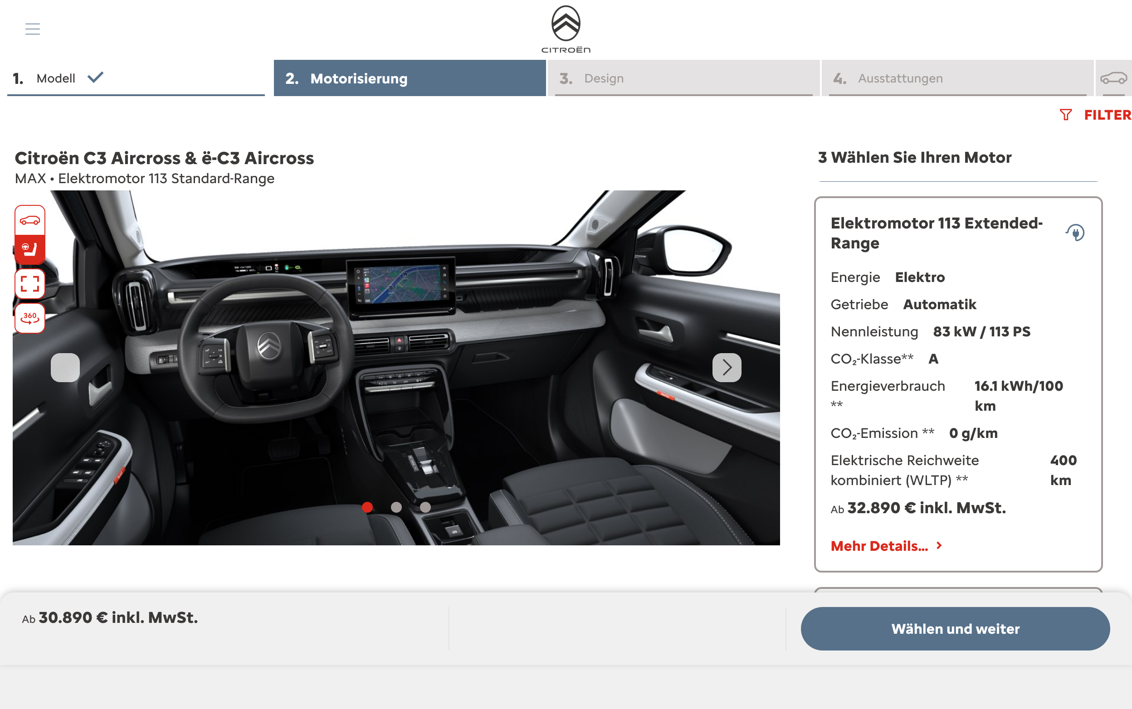Show previous interior image
The image size is (1132, 709).
65,367
